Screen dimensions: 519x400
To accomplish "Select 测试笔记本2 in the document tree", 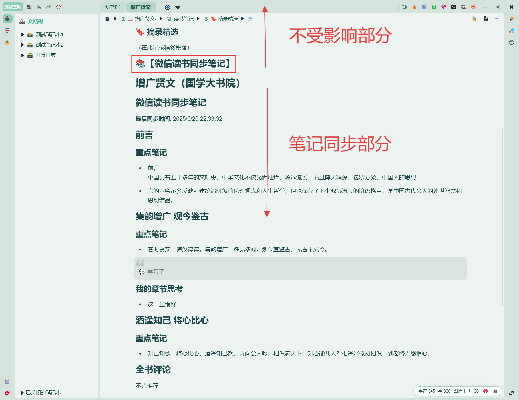I will coord(49,45).
